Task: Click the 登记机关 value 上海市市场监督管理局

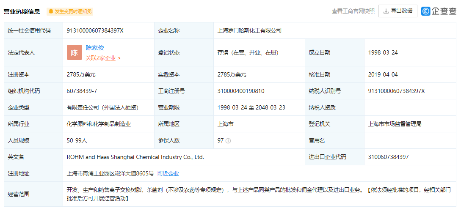Action: point(395,124)
